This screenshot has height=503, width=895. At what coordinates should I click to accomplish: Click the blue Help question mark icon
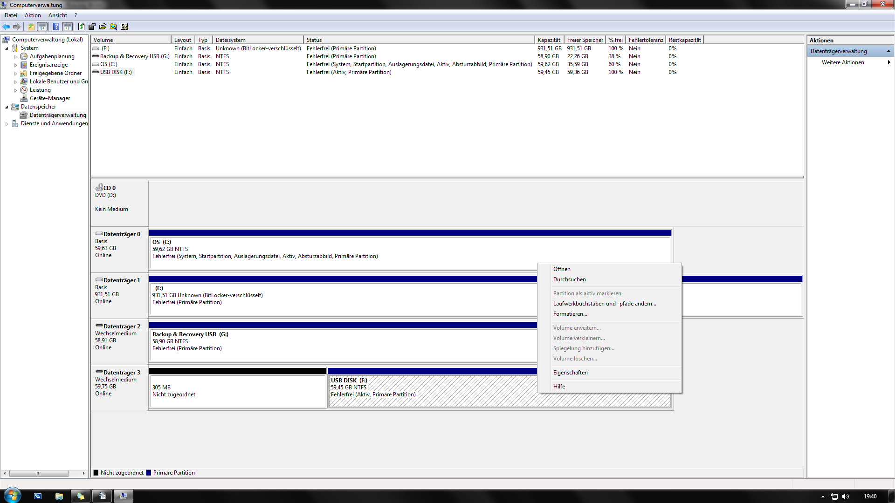56,27
